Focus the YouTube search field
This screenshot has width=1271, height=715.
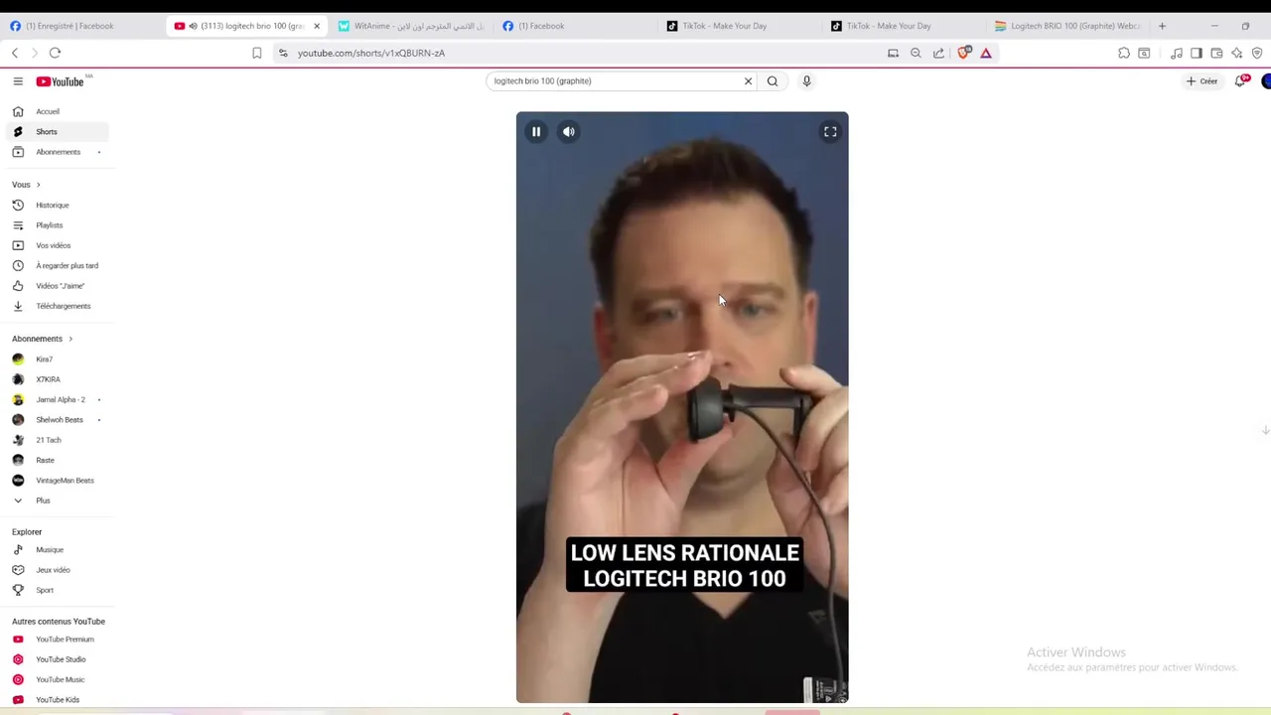coord(616,81)
